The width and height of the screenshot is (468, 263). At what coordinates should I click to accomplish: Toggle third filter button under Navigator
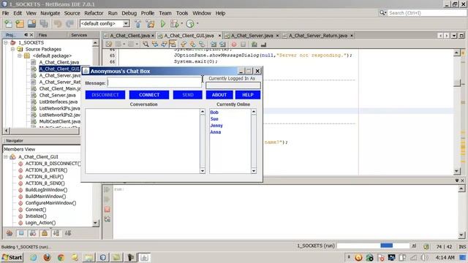pyautogui.click(x=32, y=233)
